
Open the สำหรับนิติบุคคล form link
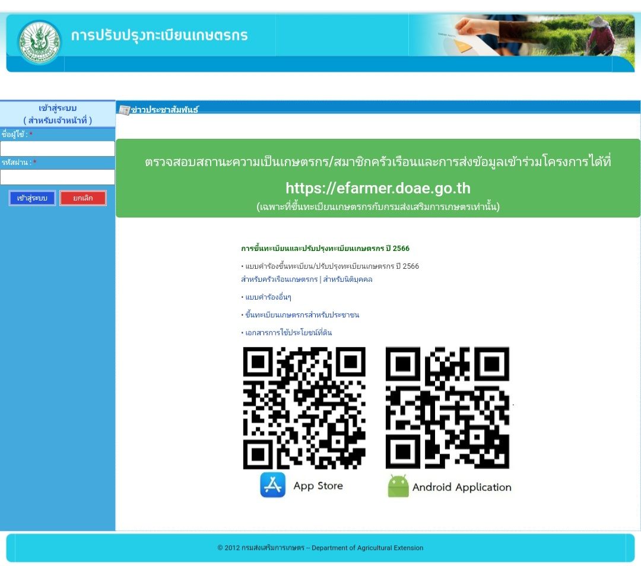click(348, 279)
